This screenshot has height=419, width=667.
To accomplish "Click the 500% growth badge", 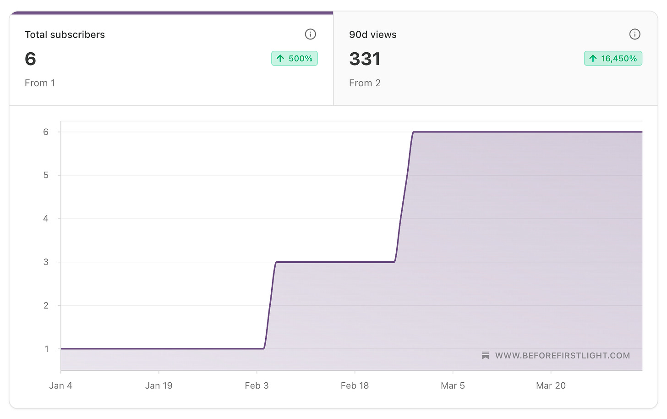I will click(x=295, y=59).
